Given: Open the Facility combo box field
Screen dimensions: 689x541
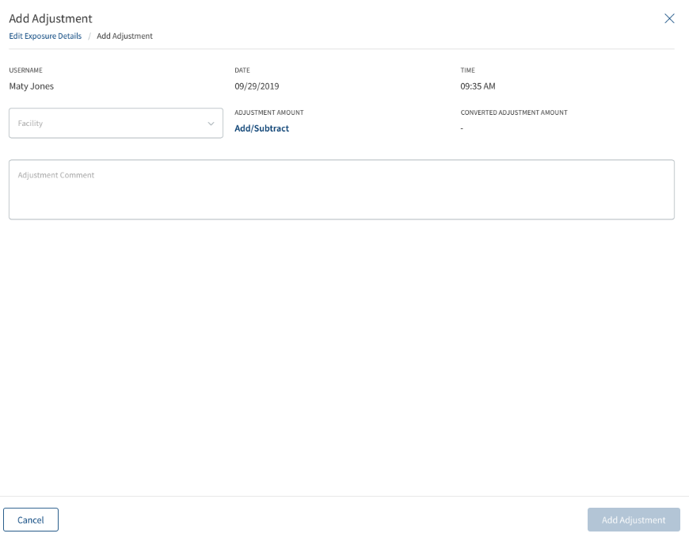Looking at the screenshot, I should 116,123.
